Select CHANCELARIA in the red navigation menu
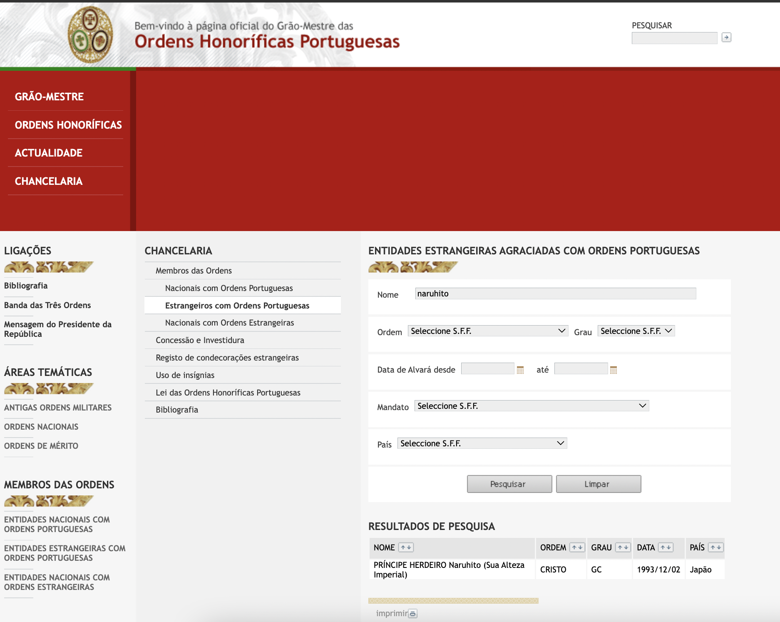The width and height of the screenshot is (780, 622). 49,181
